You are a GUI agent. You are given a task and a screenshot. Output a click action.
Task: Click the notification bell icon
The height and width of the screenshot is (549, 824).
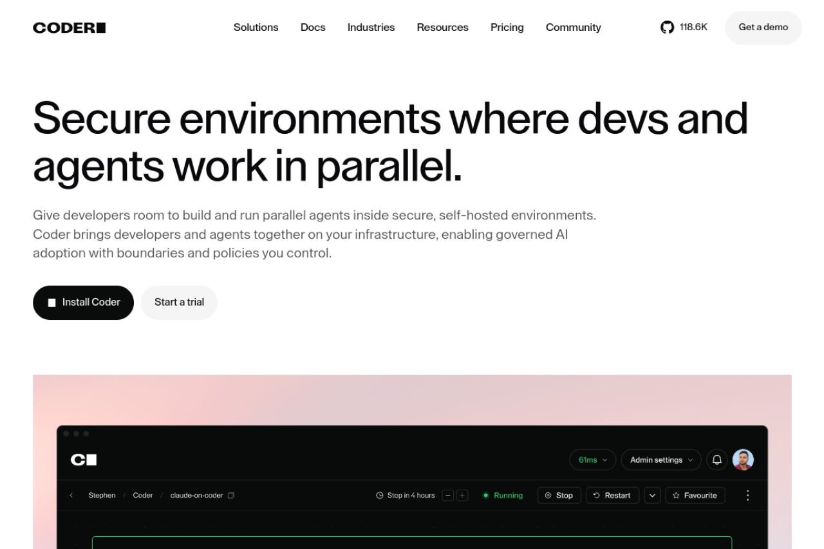point(716,460)
